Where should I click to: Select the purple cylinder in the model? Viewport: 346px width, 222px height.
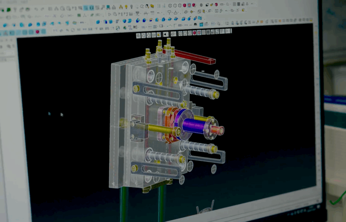[194, 125]
